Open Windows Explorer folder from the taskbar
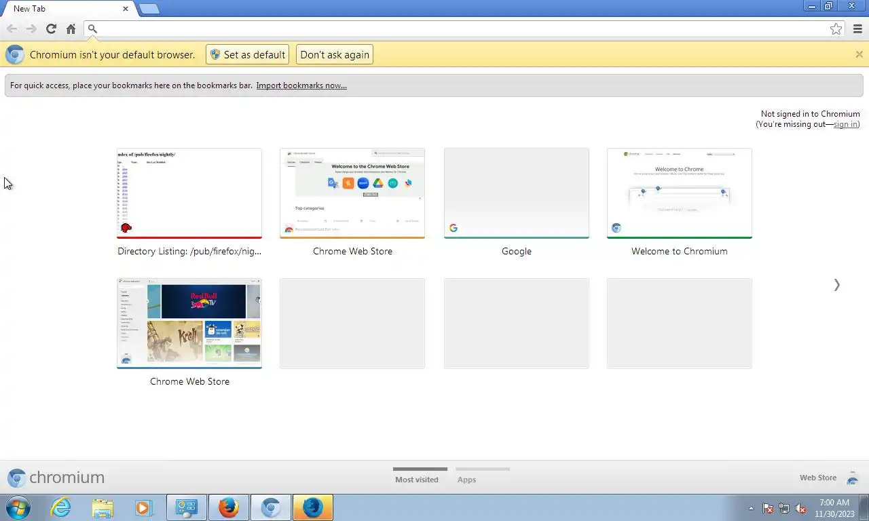This screenshot has height=521, width=869. pyautogui.click(x=103, y=507)
